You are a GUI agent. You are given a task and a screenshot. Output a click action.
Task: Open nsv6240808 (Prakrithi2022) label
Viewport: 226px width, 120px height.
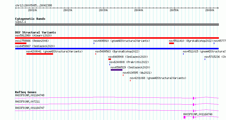[129, 62]
